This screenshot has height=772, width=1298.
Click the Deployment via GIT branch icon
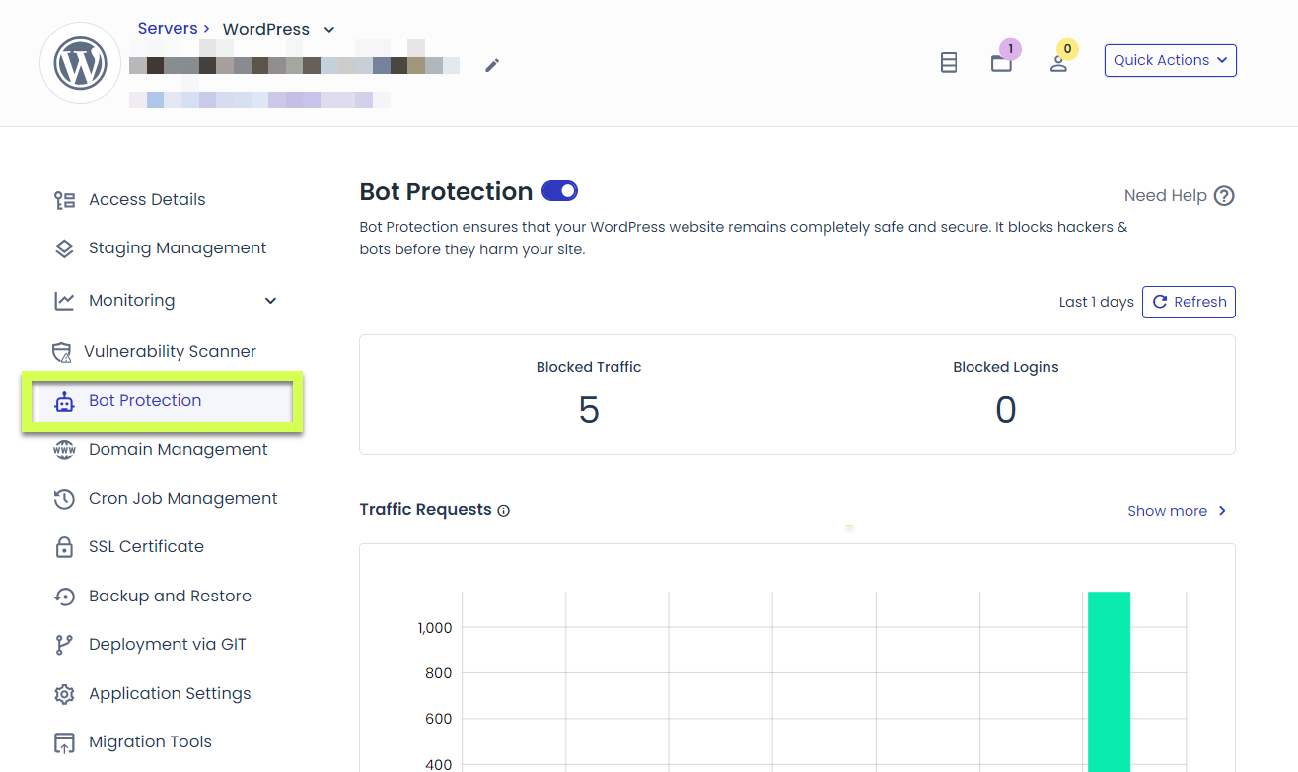click(x=64, y=645)
